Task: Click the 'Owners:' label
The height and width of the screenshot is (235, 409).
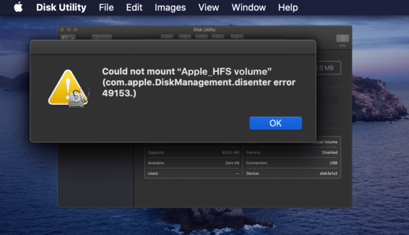Action: coord(253,152)
